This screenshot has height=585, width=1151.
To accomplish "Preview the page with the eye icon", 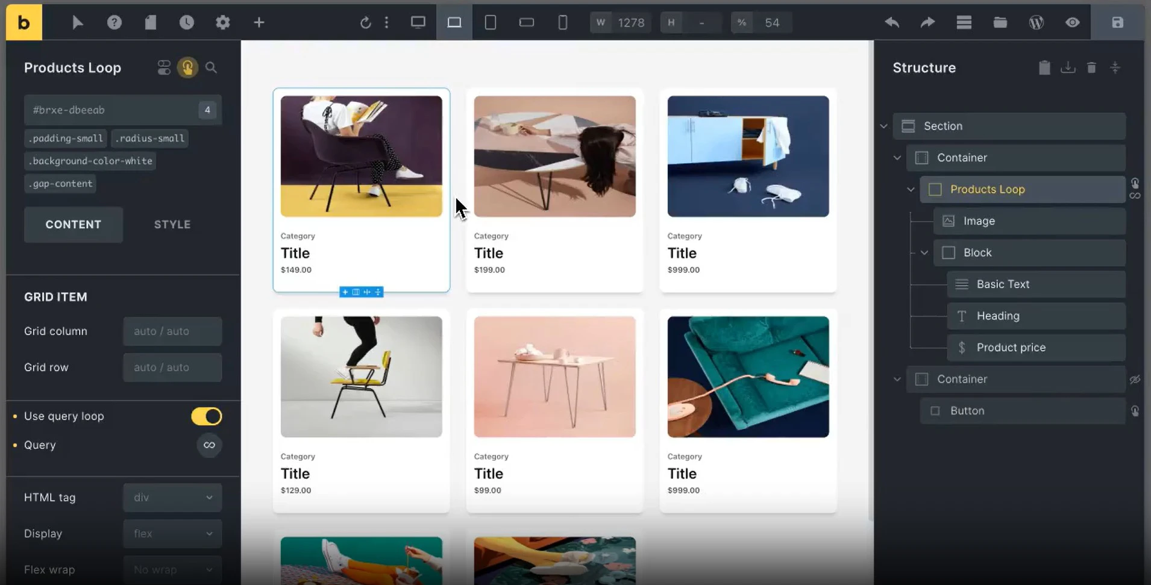I will (x=1073, y=22).
